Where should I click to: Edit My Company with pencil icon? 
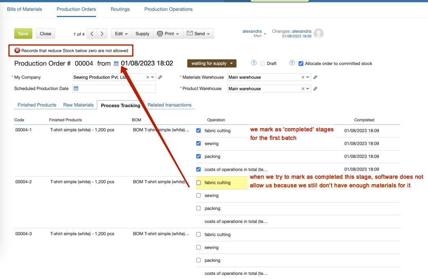(160, 77)
